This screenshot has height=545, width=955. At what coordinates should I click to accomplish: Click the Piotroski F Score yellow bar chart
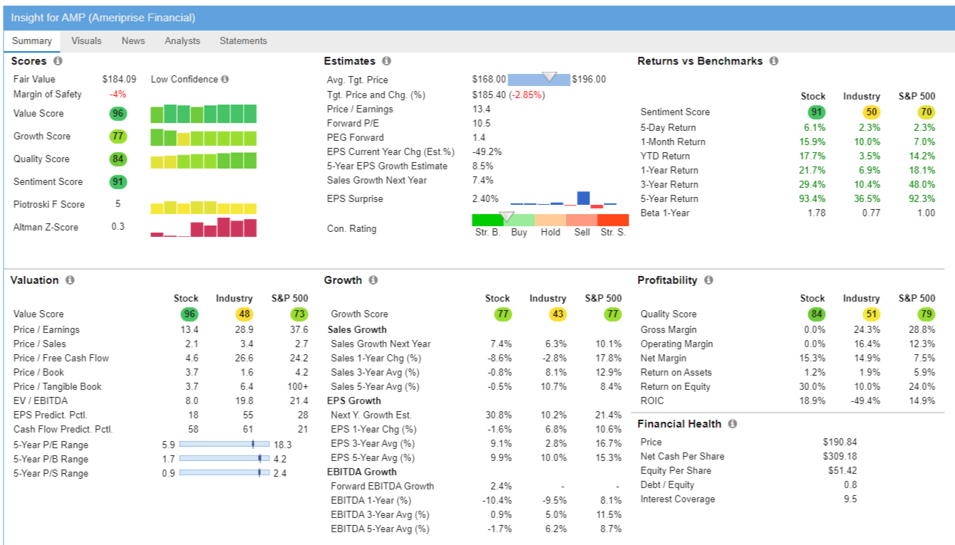[x=204, y=207]
